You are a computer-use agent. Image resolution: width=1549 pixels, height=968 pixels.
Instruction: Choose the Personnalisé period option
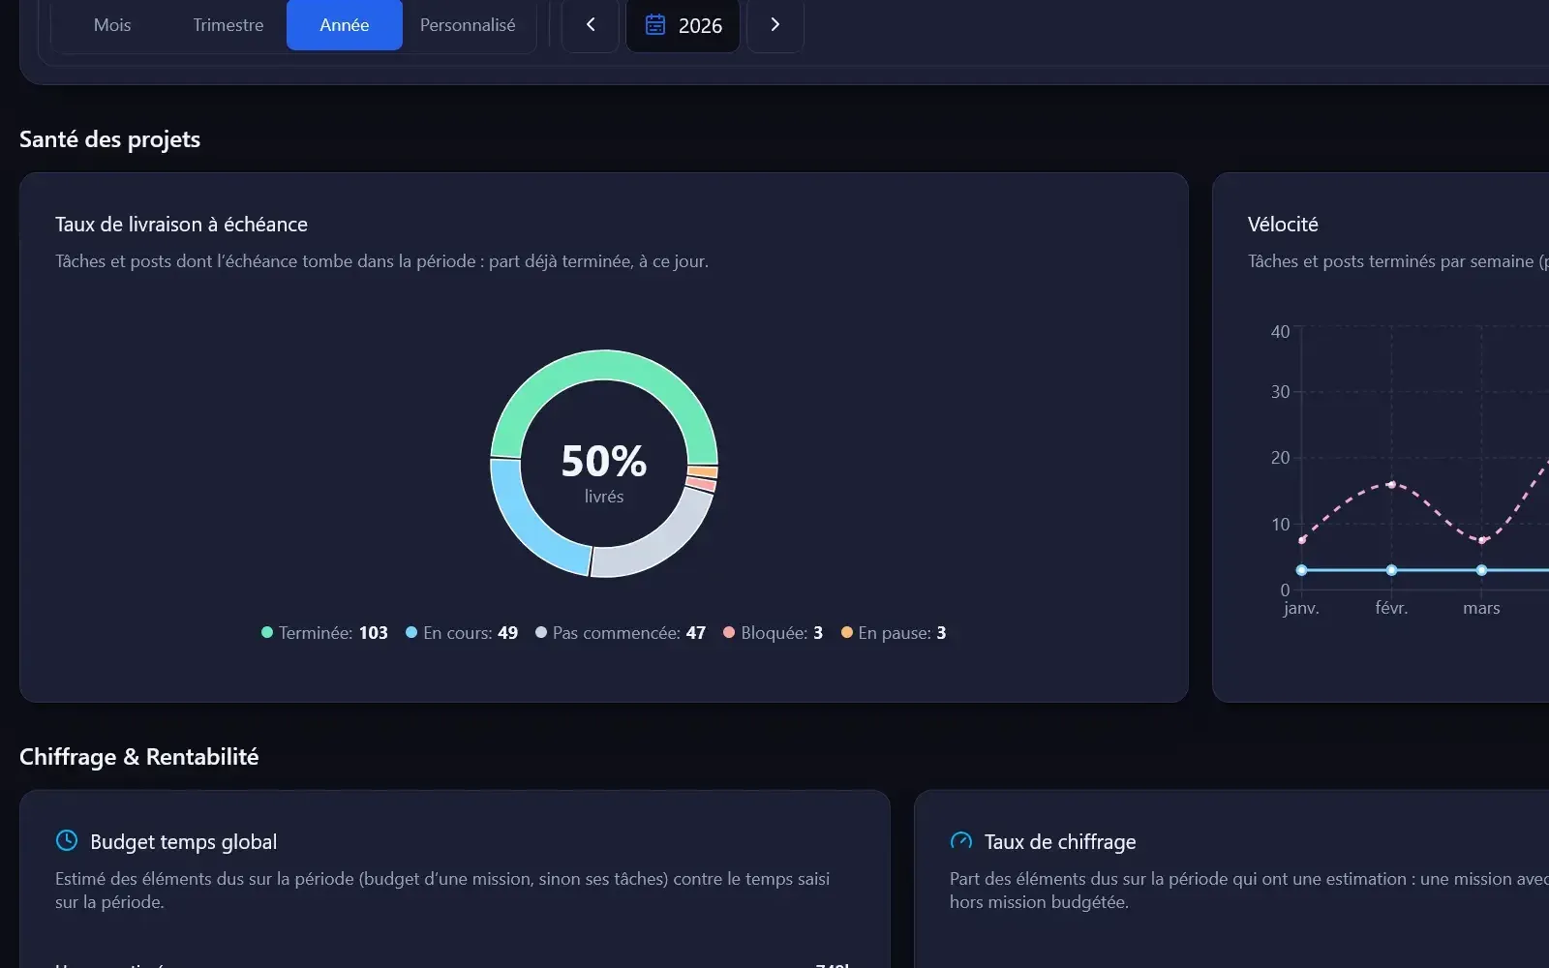tap(468, 25)
